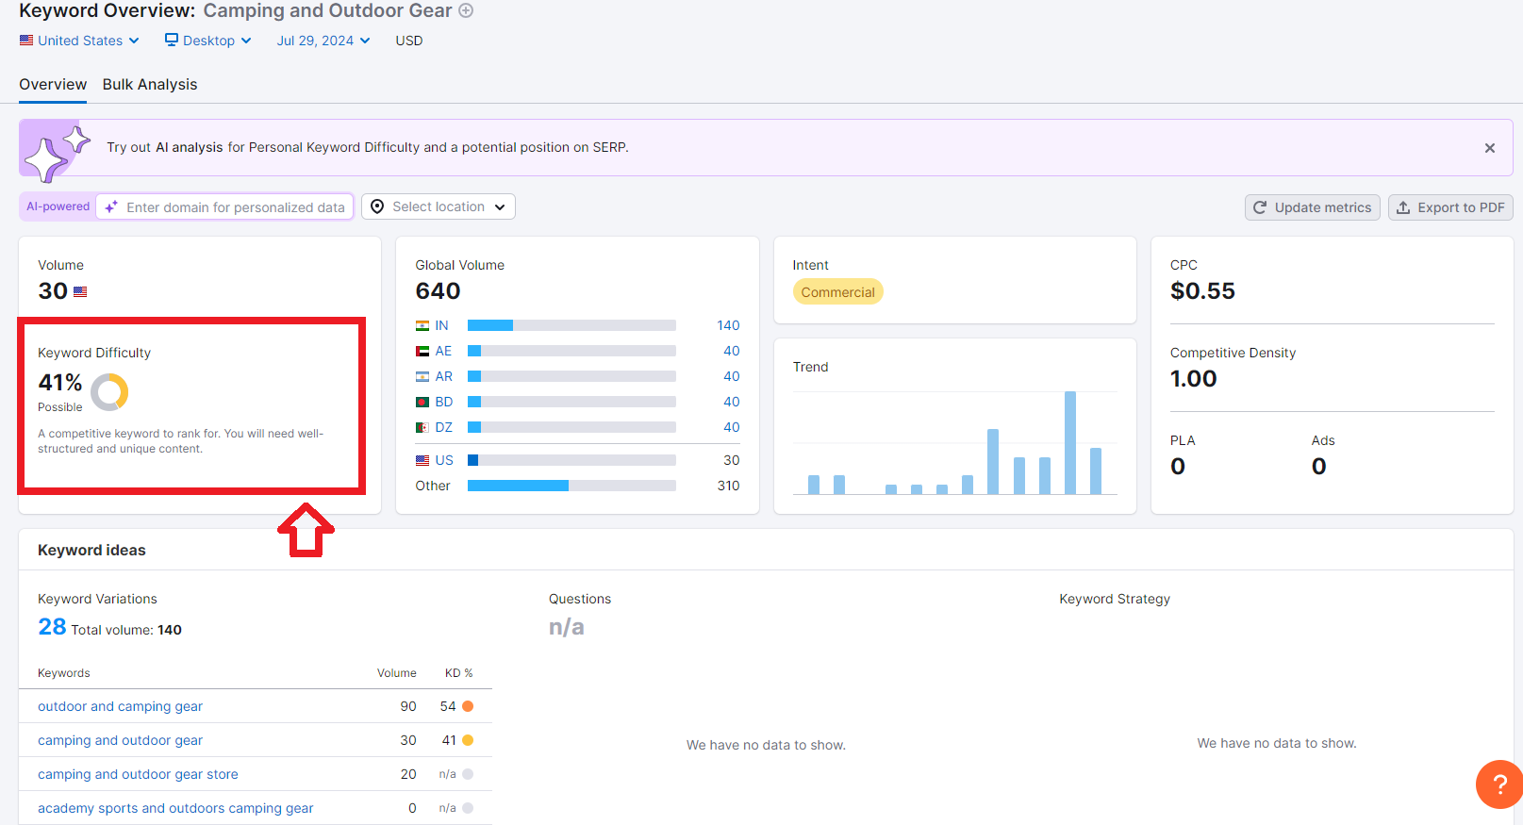Viewport: 1523px width, 825px height.
Task: Click the IN volume progress bar
Action: [x=571, y=325]
